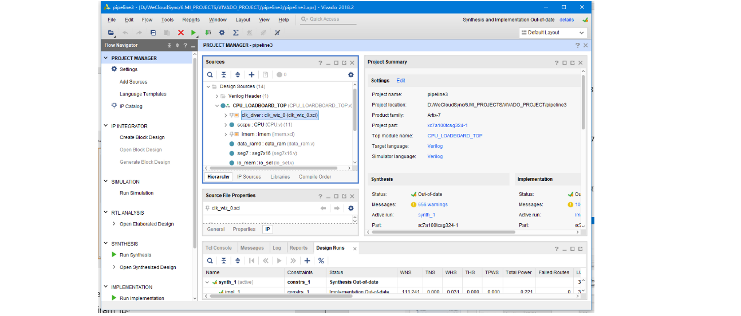The height and width of the screenshot is (316, 741).
Task: Open the Reports menu
Action: 191,19
